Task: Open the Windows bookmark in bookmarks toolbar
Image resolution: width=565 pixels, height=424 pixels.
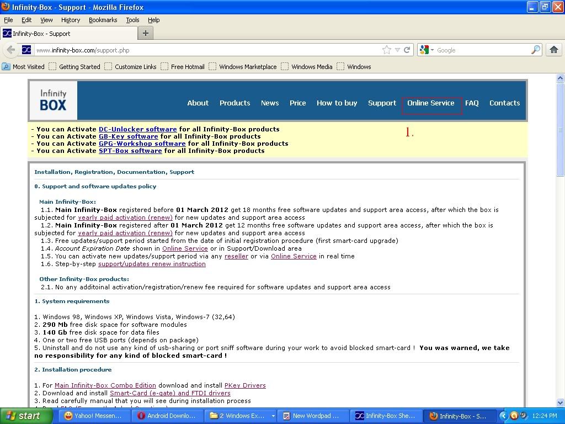Action: coord(354,67)
